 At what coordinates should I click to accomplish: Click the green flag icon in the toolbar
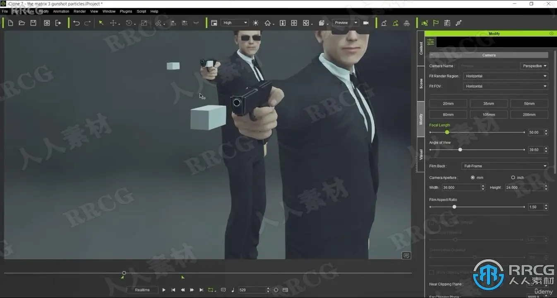[436, 23]
